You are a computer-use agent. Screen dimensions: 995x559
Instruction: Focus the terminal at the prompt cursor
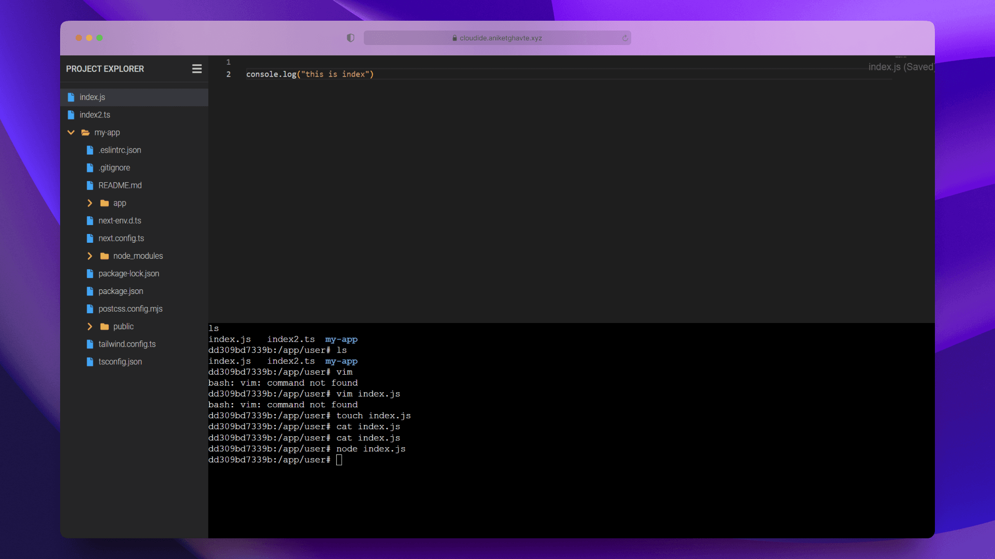coord(339,460)
